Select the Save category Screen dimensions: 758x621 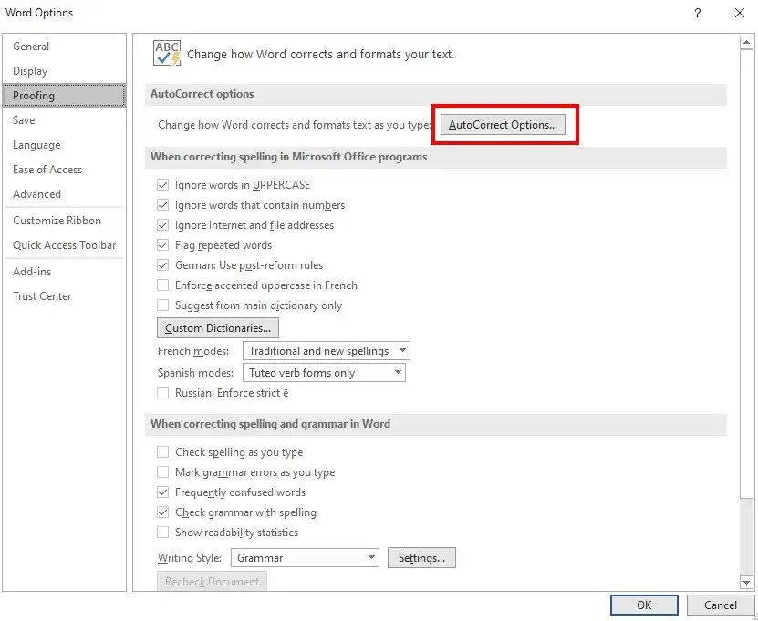tap(64, 120)
